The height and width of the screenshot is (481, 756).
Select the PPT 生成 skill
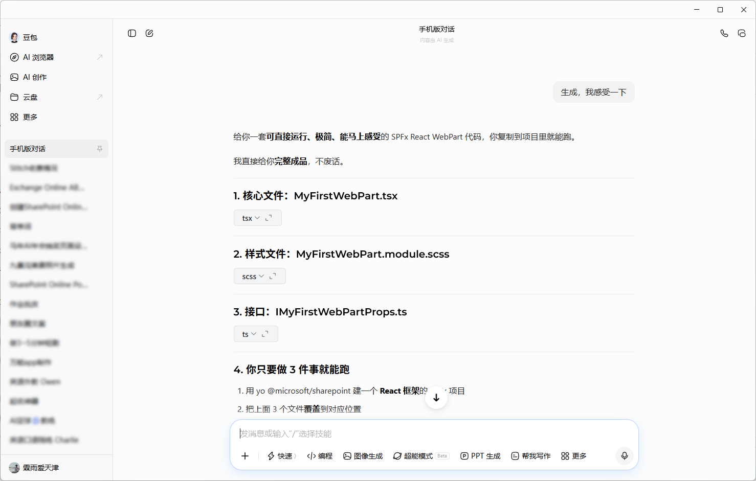point(481,456)
